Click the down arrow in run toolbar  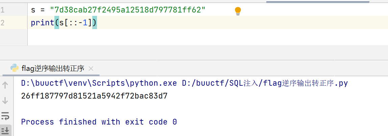(x=5, y=100)
